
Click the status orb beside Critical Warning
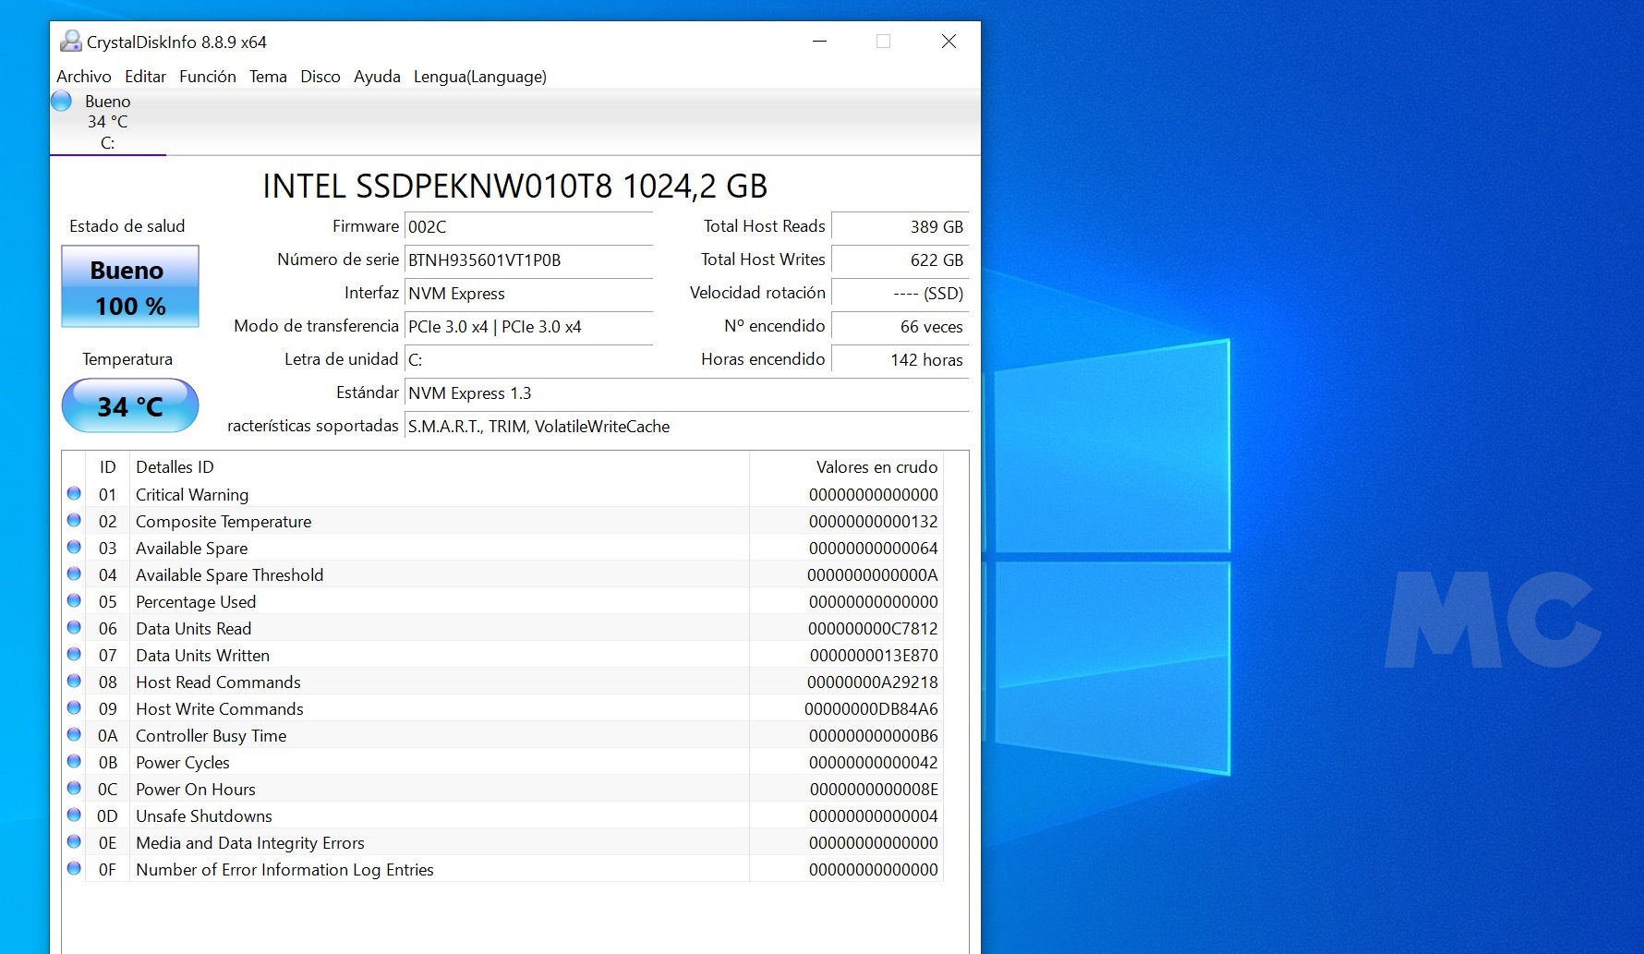74,494
